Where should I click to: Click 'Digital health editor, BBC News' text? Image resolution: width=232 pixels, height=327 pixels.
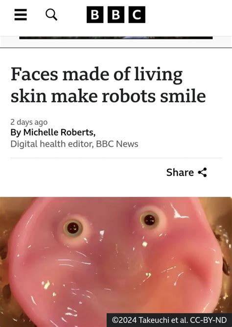pos(74,144)
